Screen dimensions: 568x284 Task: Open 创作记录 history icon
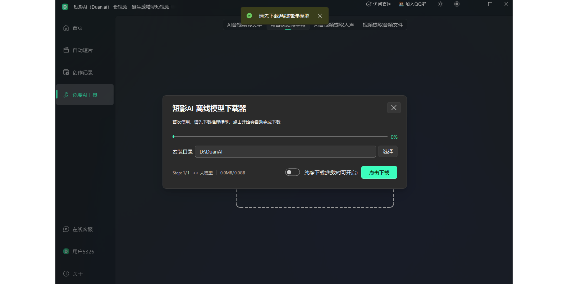coord(66,72)
